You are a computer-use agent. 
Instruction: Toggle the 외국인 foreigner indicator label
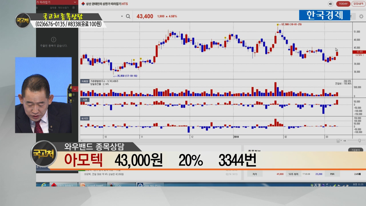(85, 118)
